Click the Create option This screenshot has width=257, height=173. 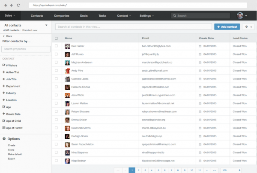12,145
